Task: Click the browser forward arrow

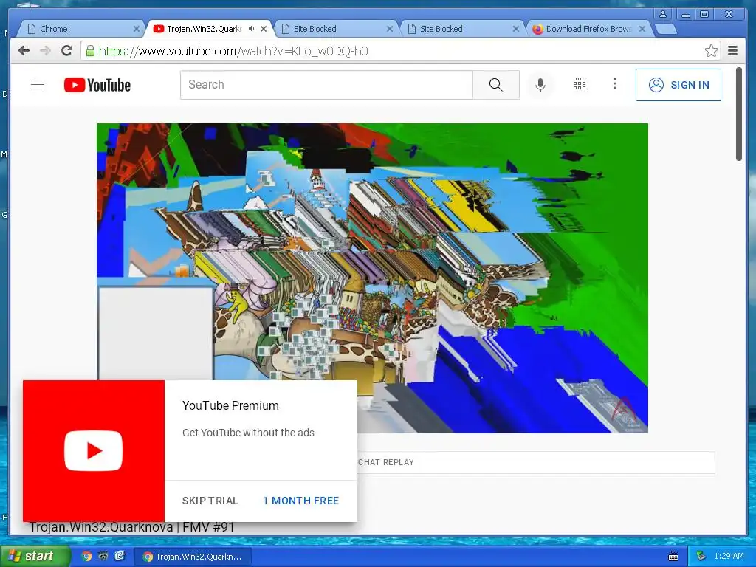Action: tap(45, 51)
